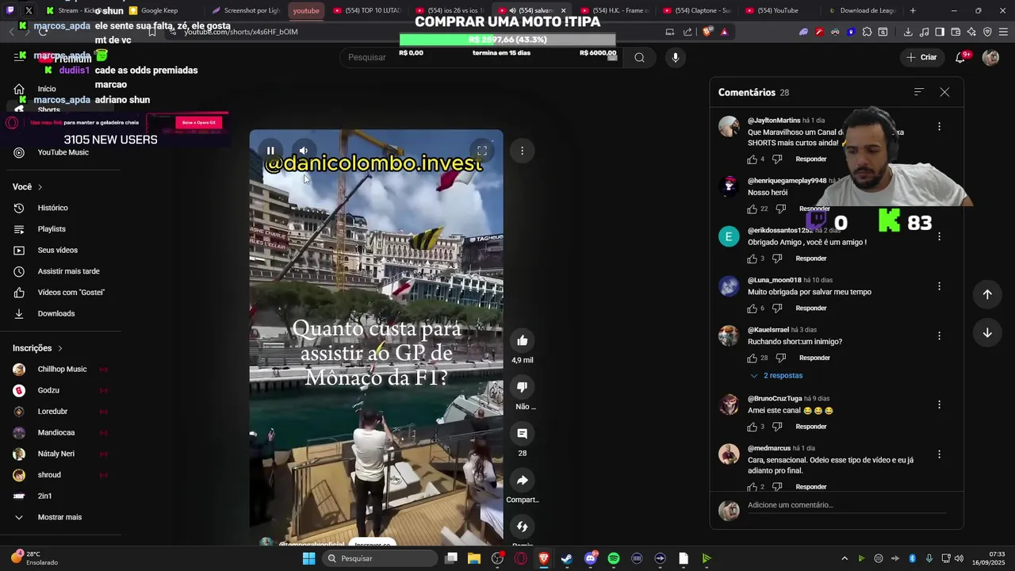This screenshot has width=1015, height=571.
Task: Open YouTube notifications bell
Action: pos(960,57)
